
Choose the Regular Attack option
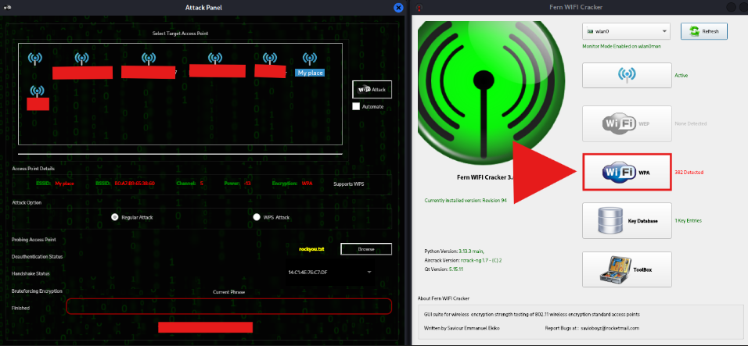114,217
